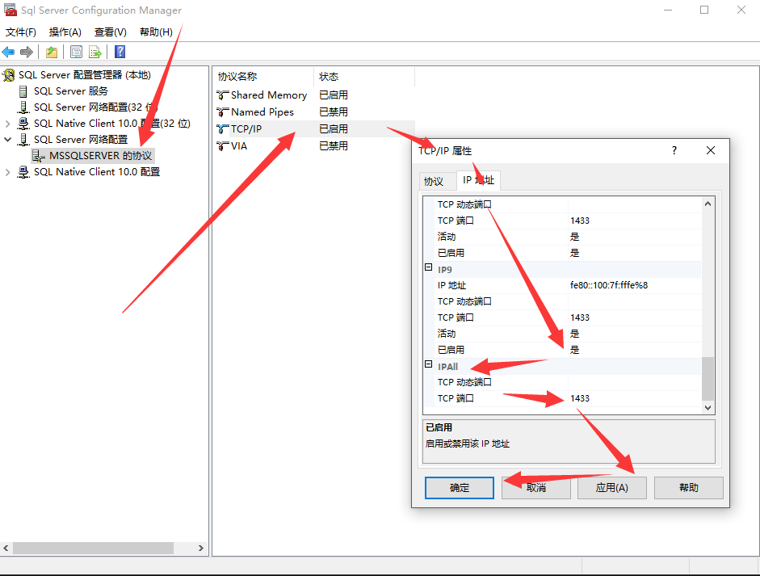Image resolution: width=760 pixels, height=576 pixels.
Task: Click the 协议名称 column header
Action: (x=263, y=76)
